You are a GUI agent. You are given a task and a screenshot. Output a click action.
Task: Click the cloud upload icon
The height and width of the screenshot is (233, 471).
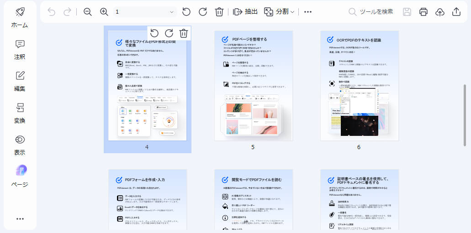pos(440,12)
